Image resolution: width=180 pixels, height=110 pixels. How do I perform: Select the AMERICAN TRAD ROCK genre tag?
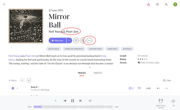pyautogui.click(x=74, y=49)
